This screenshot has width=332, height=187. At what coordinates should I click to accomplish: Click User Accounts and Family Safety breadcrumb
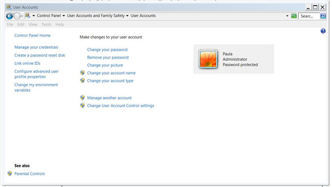point(95,16)
